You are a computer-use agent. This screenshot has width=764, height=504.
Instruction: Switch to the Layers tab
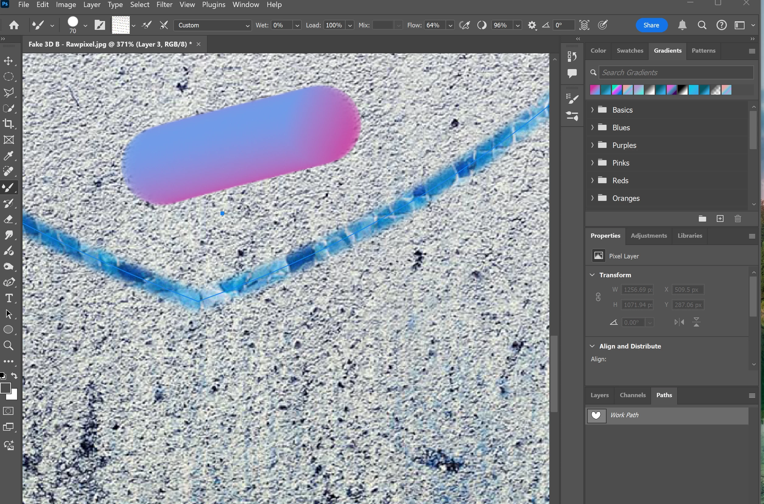click(x=599, y=395)
